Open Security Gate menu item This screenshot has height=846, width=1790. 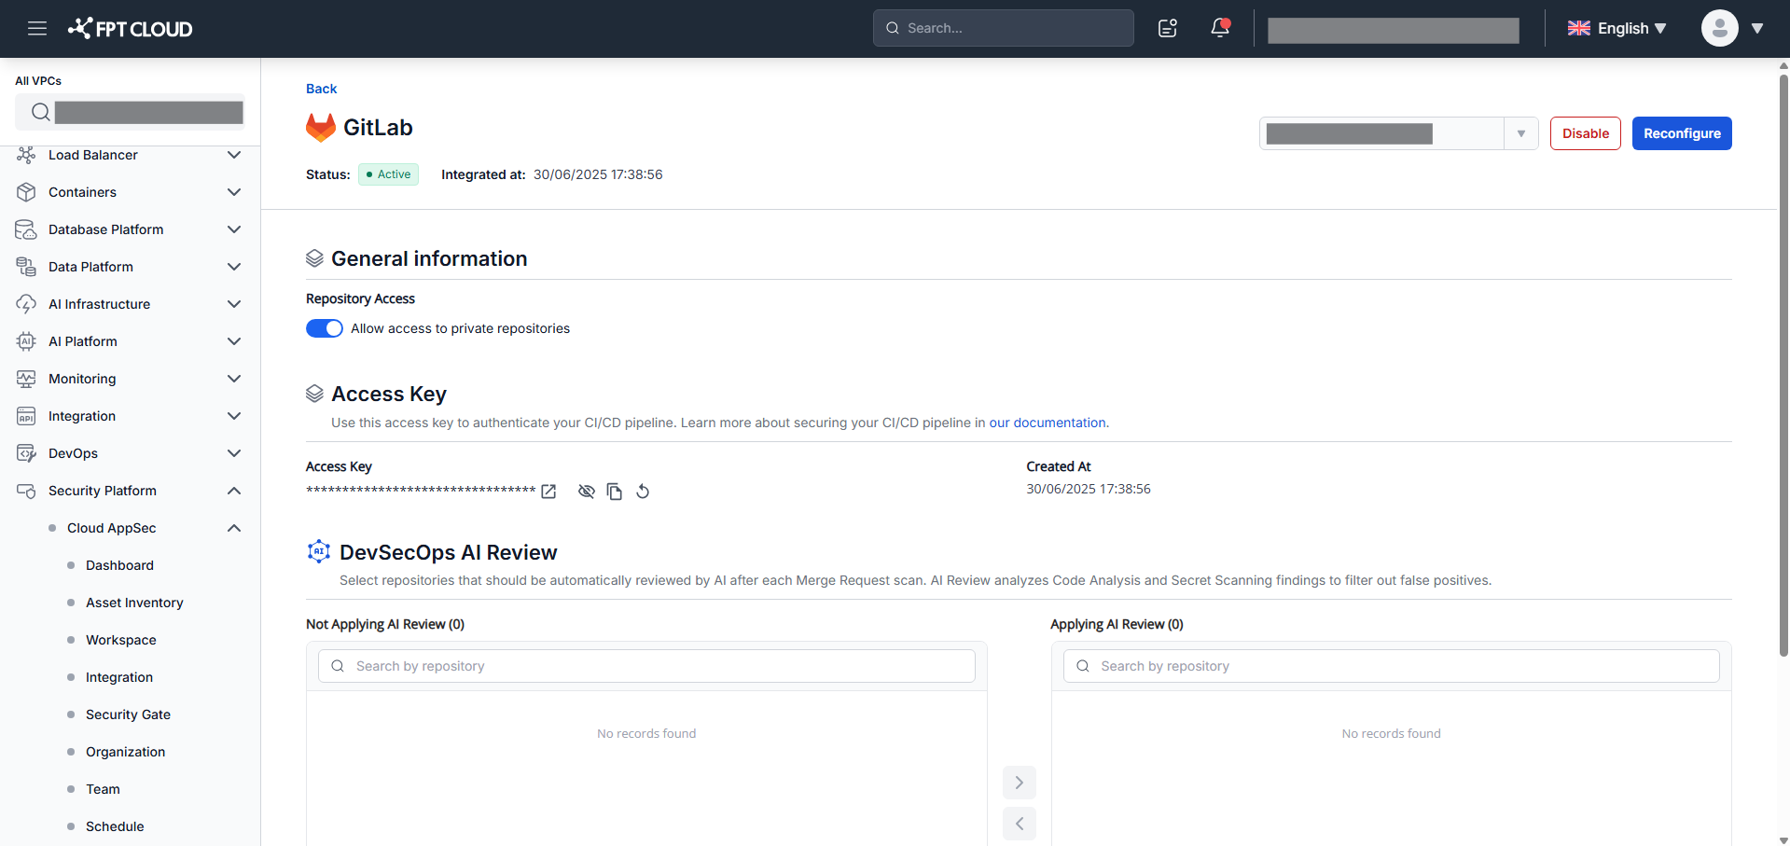pyautogui.click(x=128, y=714)
